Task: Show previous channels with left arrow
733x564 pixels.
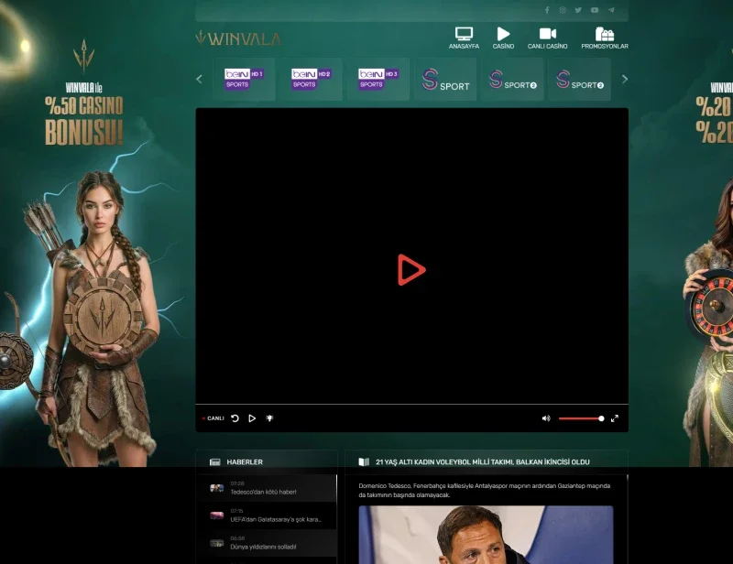Action: tap(199, 80)
